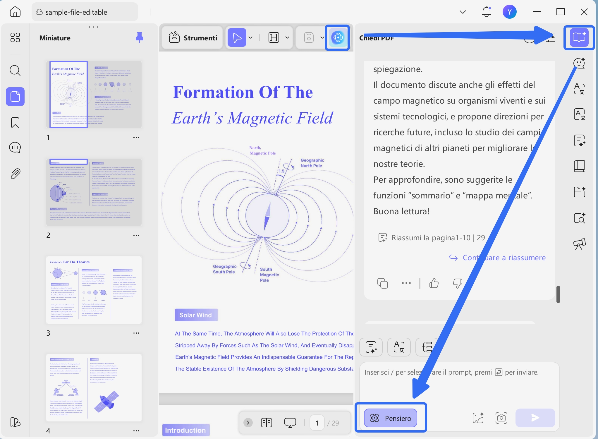Expand the cursor select tool dropdown arrow

[x=251, y=38]
